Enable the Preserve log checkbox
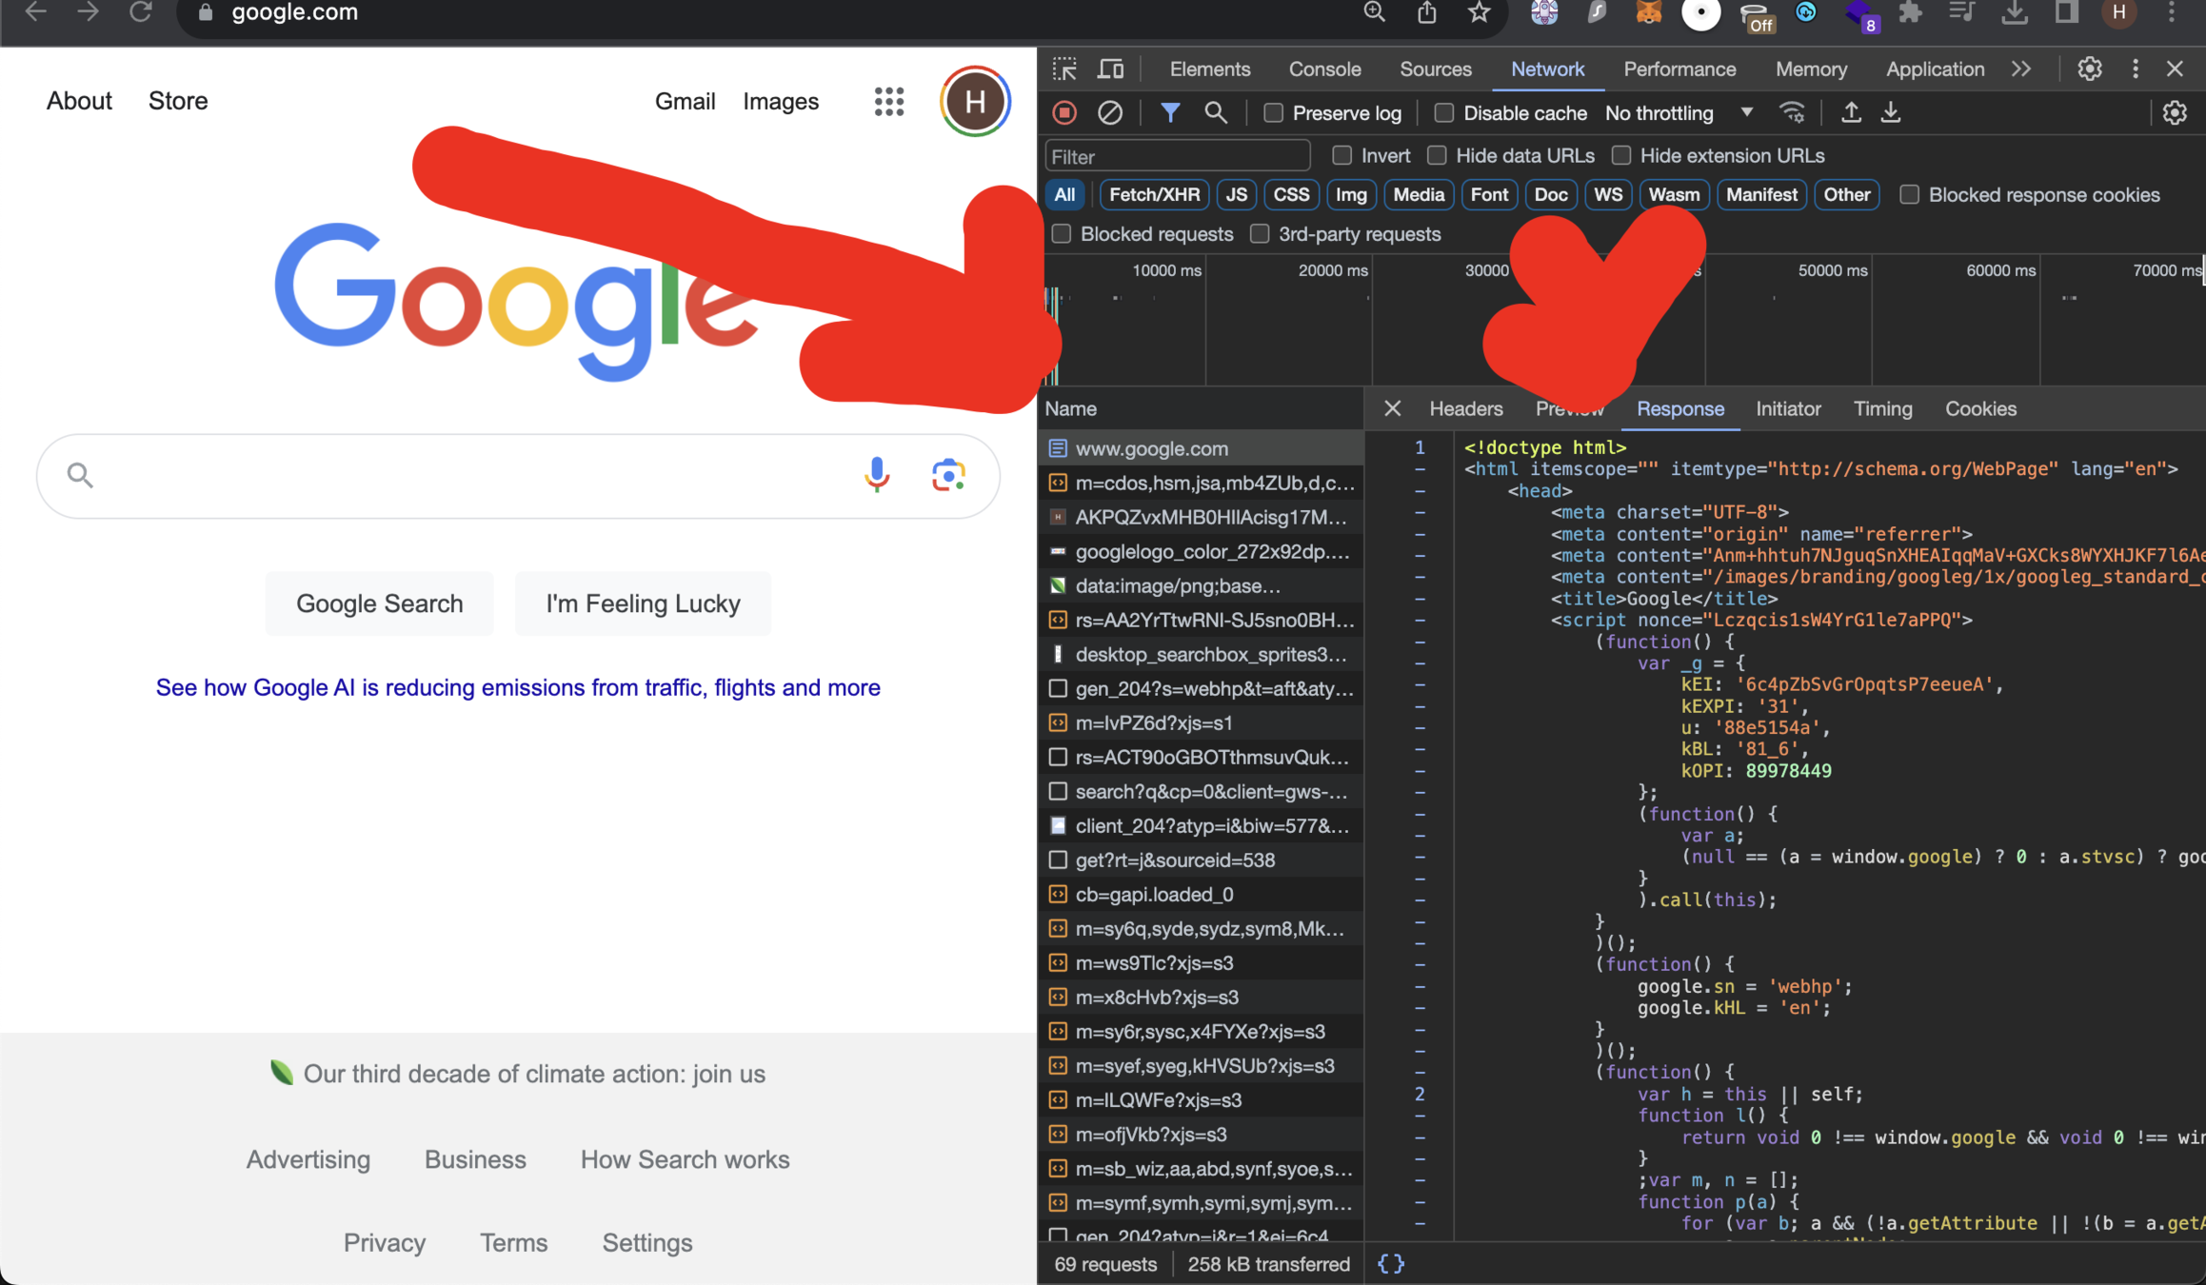 pyautogui.click(x=1274, y=113)
